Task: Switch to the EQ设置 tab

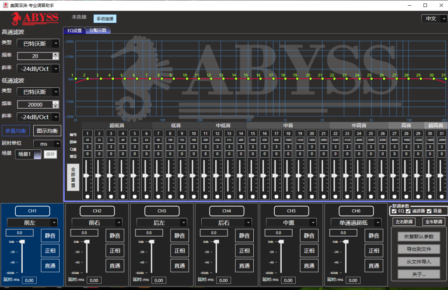Action: pyautogui.click(x=74, y=30)
